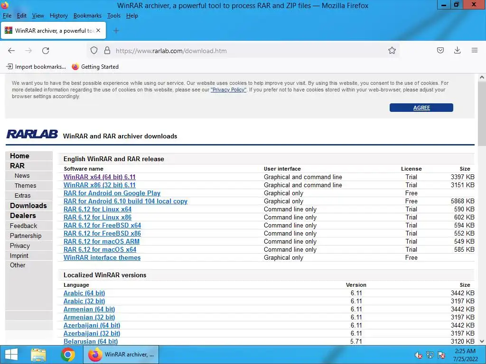Image resolution: width=486 pixels, height=364 pixels.
Task: Open the Windows Start menu
Action: [11, 355]
